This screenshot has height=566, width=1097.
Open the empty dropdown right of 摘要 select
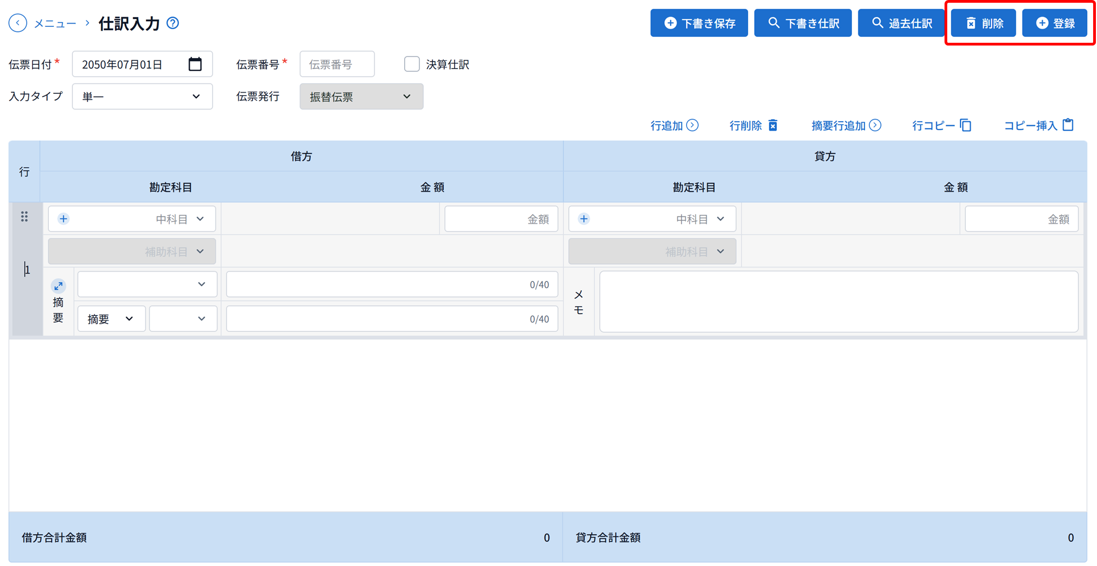point(183,319)
